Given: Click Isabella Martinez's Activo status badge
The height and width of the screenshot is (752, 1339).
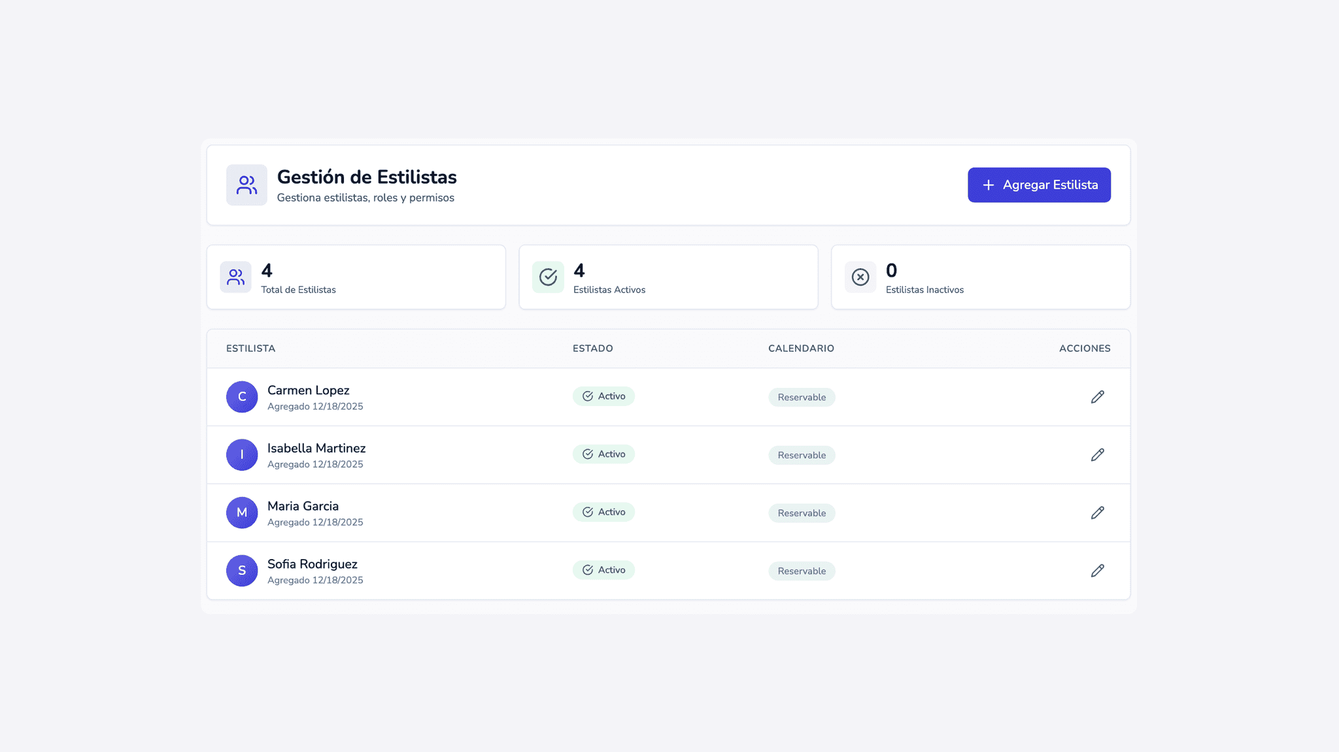Looking at the screenshot, I should coord(603,454).
